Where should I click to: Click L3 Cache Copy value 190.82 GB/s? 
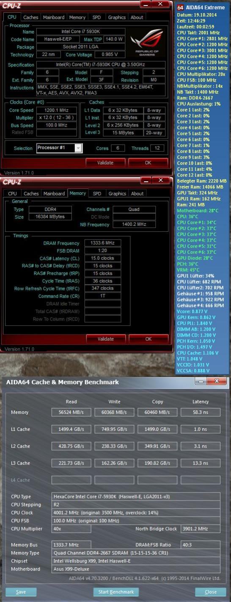pyautogui.click(x=157, y=463)
